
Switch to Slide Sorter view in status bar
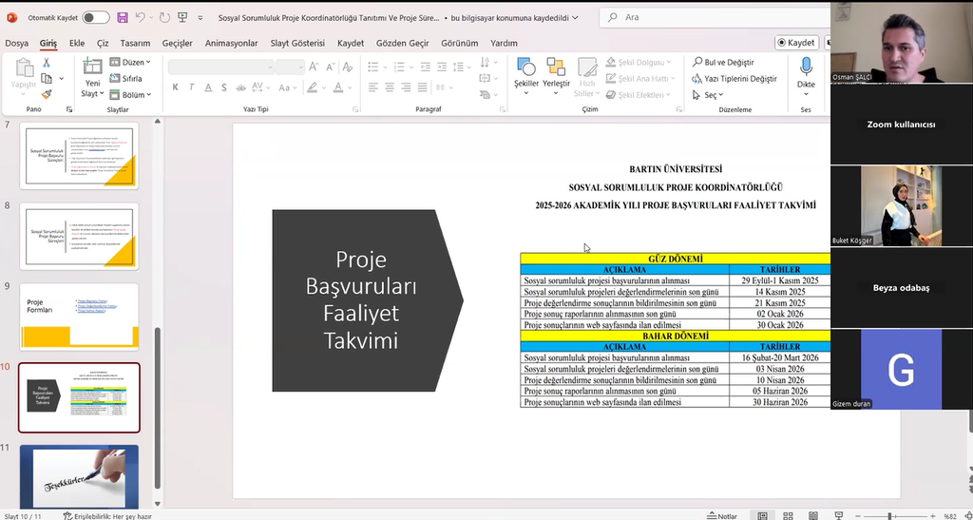coord(788,515)
